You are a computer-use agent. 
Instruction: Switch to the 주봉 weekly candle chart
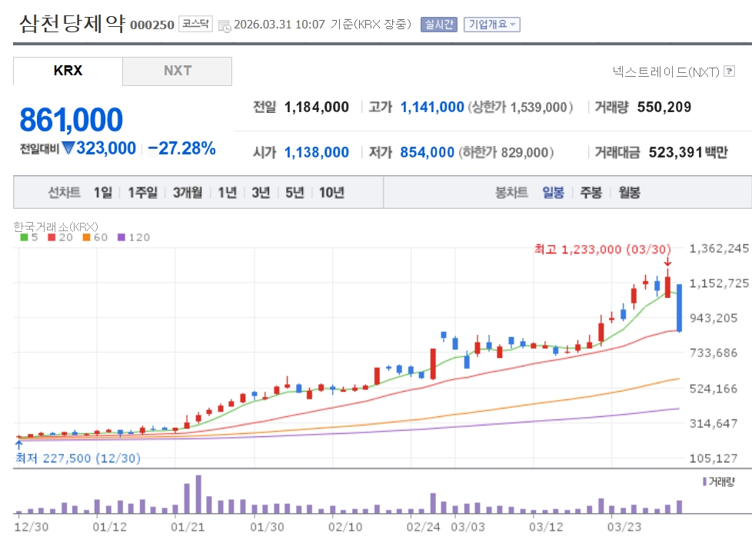tap(591, 192)
